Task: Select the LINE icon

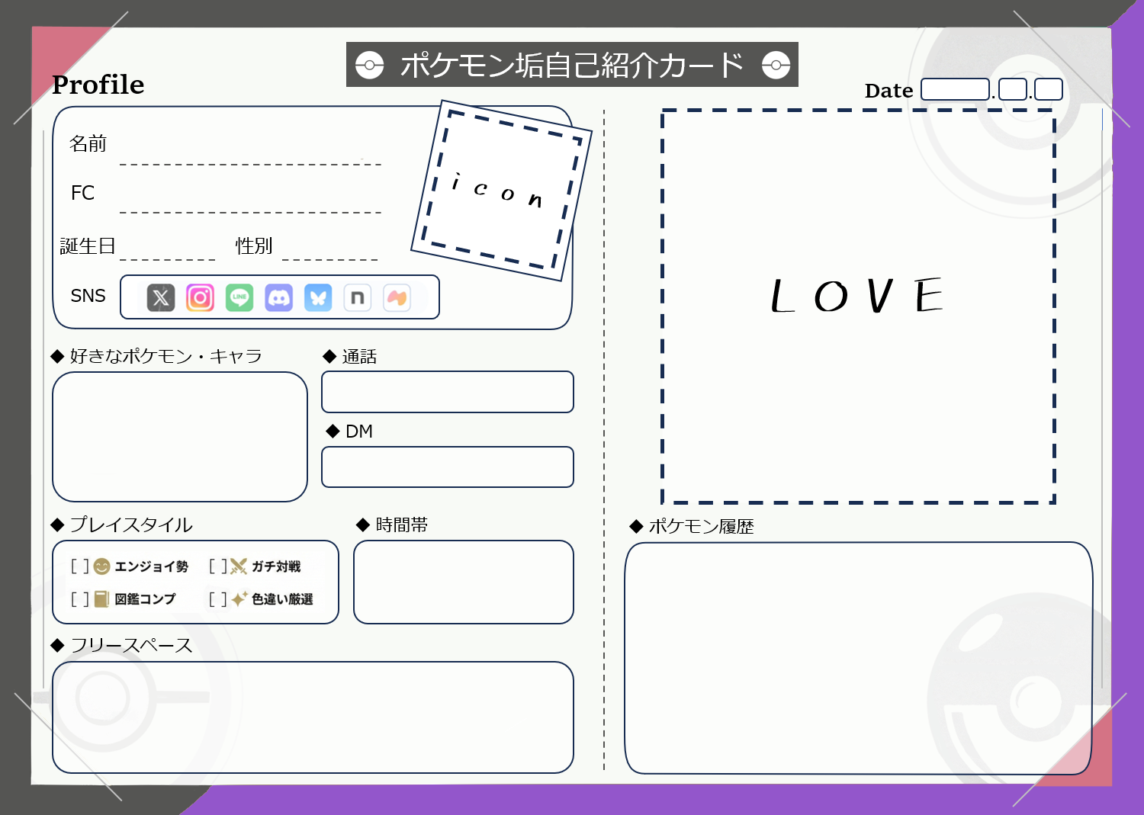Action: pos(239,297)
